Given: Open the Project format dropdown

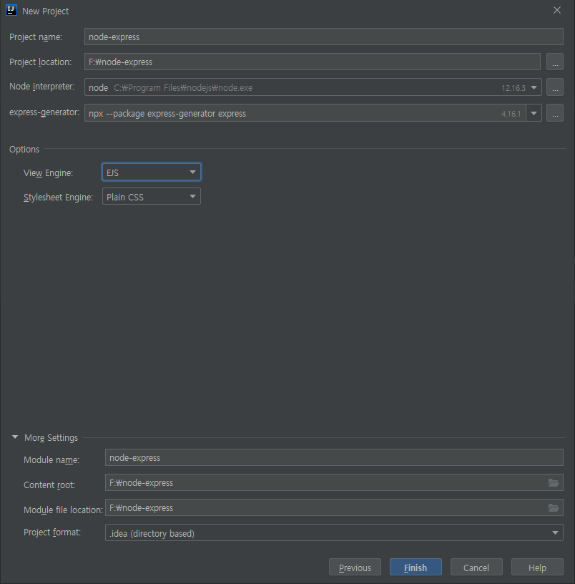Looking at the screenshot, I should pos(334,533).
